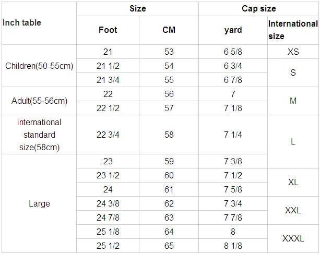Click the 'Foot' column header
The image size is (320, 254).
coord(108,30)
